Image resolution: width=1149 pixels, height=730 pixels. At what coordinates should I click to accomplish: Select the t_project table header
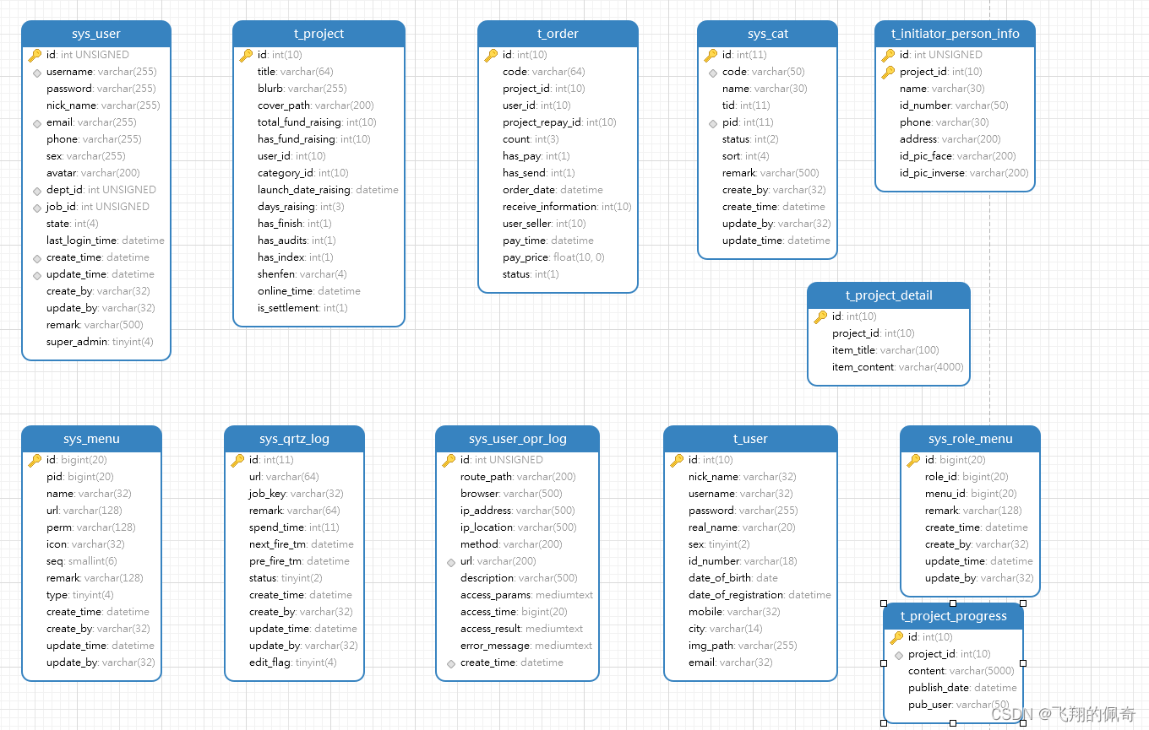pyautogui.click(x=319, y=34)
